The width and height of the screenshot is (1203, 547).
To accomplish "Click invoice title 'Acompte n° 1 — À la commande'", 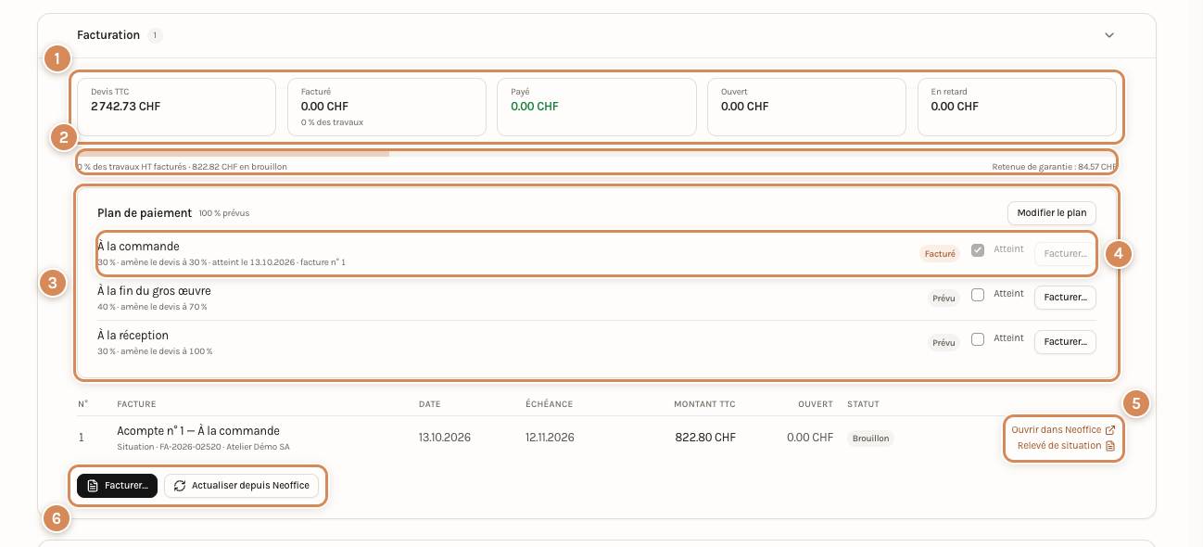I will tap(198, 431).
